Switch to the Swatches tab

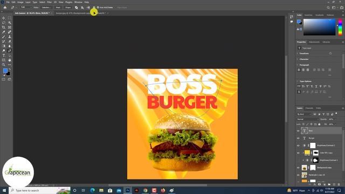click(x=308, y=15)
